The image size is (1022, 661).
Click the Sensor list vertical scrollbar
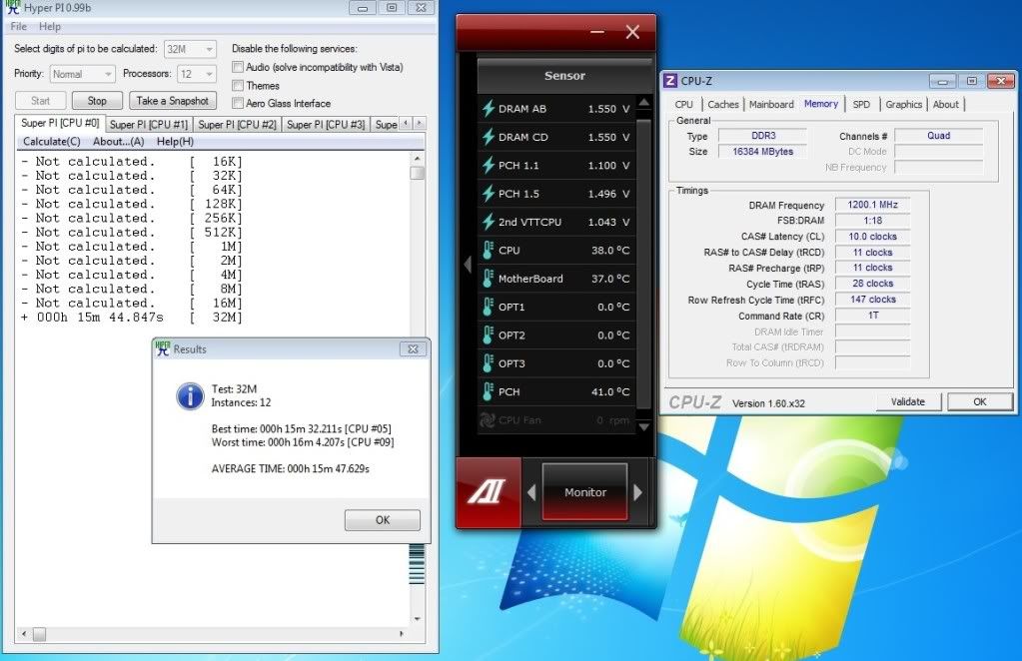643,265
